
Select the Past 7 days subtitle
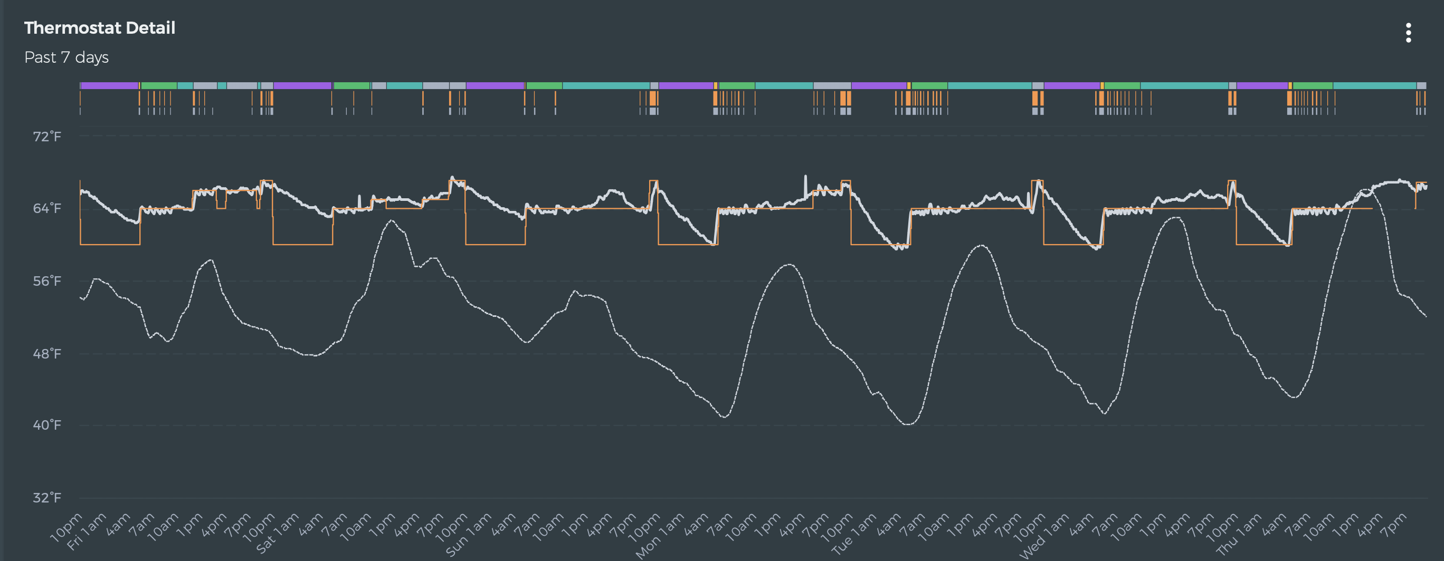[x=66, y=57]
